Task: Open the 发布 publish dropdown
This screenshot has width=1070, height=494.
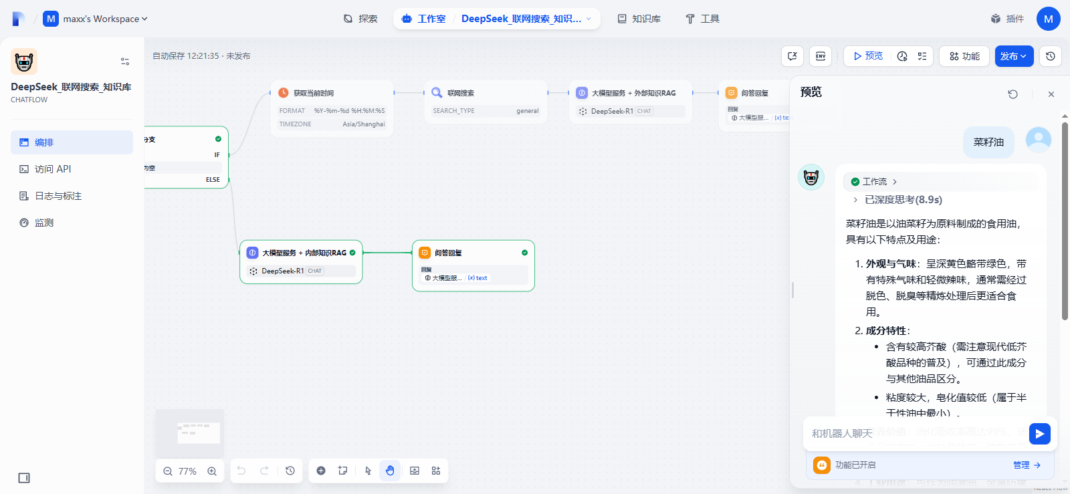Action: [1014, 56]
